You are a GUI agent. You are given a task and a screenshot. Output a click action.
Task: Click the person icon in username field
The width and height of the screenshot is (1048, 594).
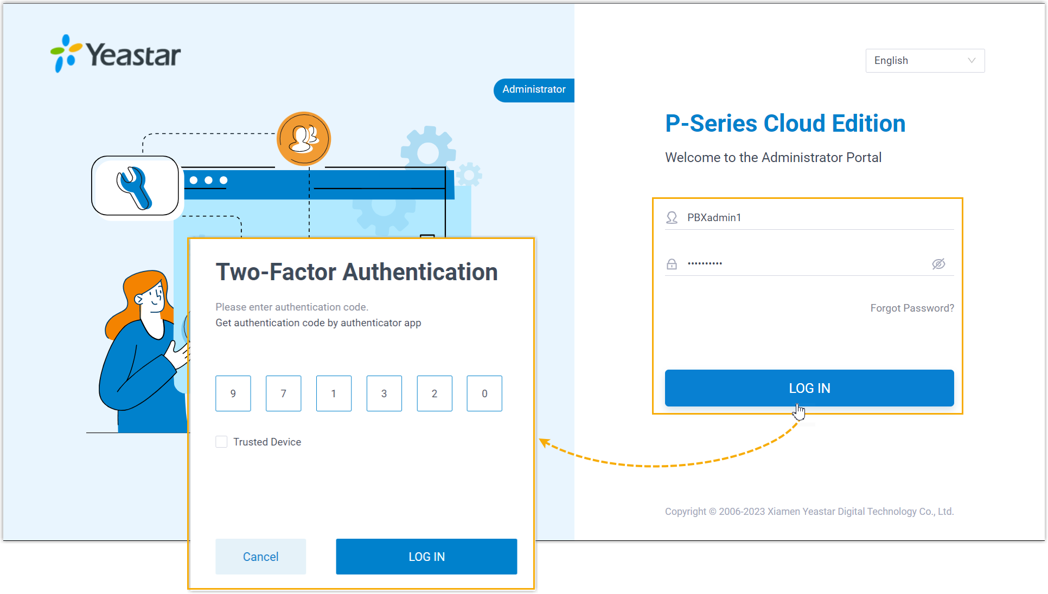672,217
